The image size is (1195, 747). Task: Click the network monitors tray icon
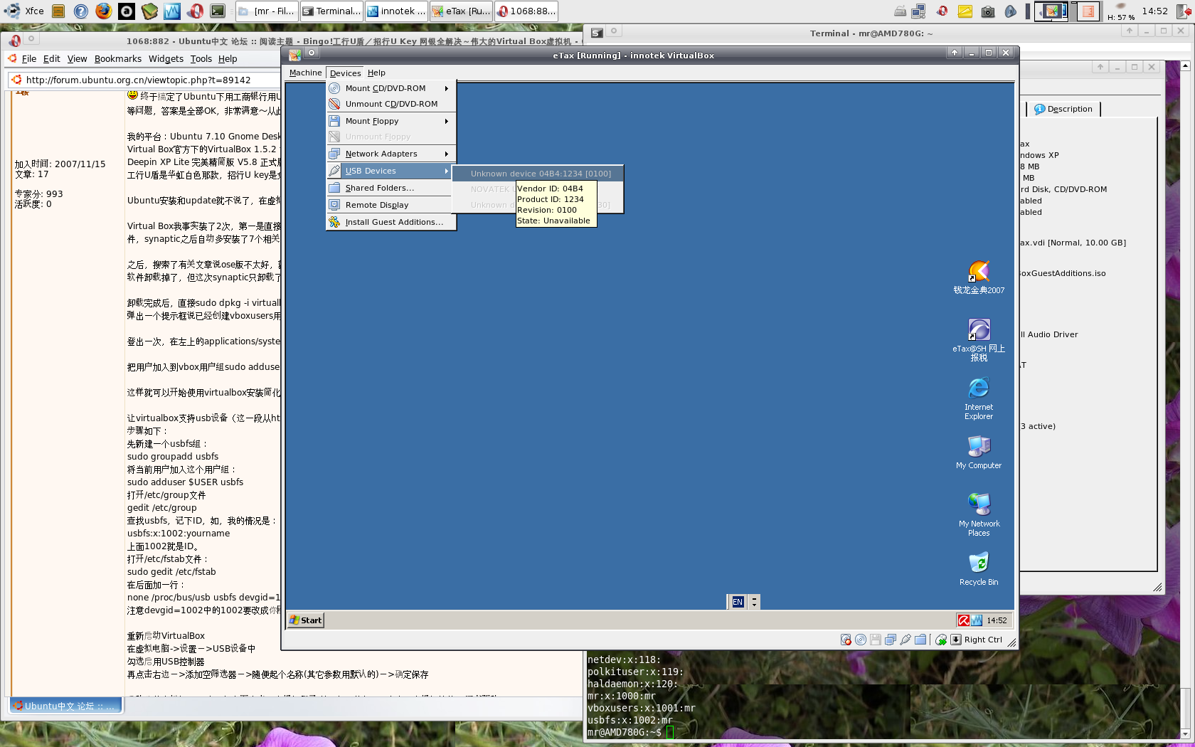pos(918,11)
